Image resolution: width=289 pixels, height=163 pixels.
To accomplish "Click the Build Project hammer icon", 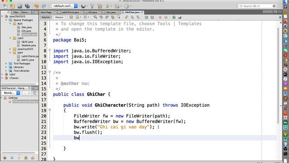I will [x=92, y=6].
